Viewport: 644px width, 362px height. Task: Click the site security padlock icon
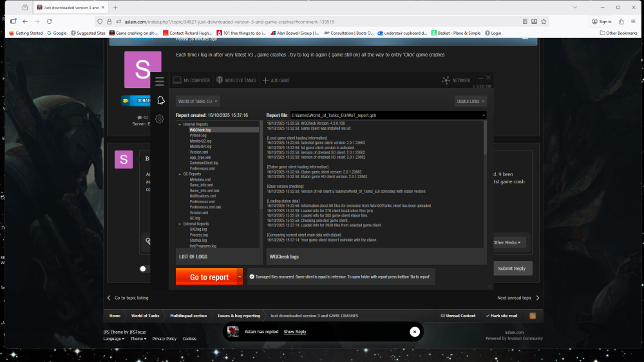(109, 21)
